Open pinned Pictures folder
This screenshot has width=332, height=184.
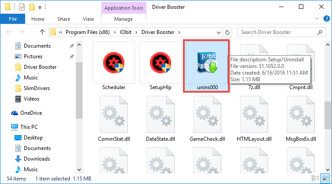pyautogui.click(x=28, y=56)
